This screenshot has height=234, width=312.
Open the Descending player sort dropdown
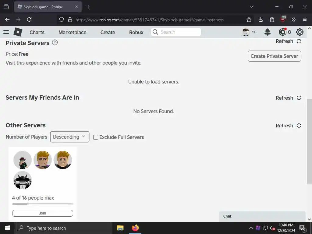[70, 137]
